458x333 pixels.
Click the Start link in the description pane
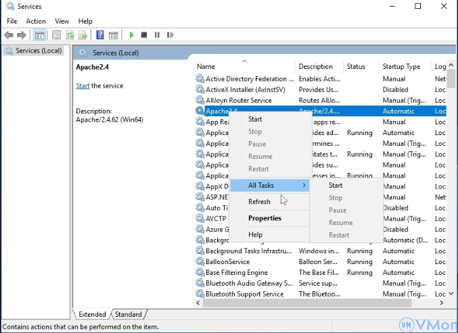coord(83,86)
